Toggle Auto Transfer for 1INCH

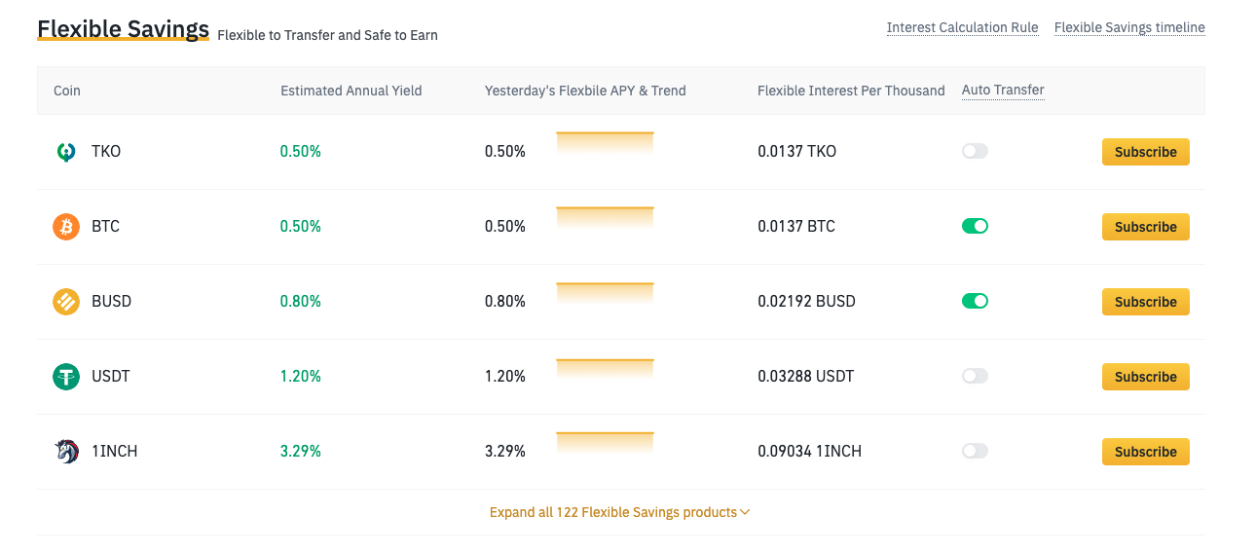[975, 451]
